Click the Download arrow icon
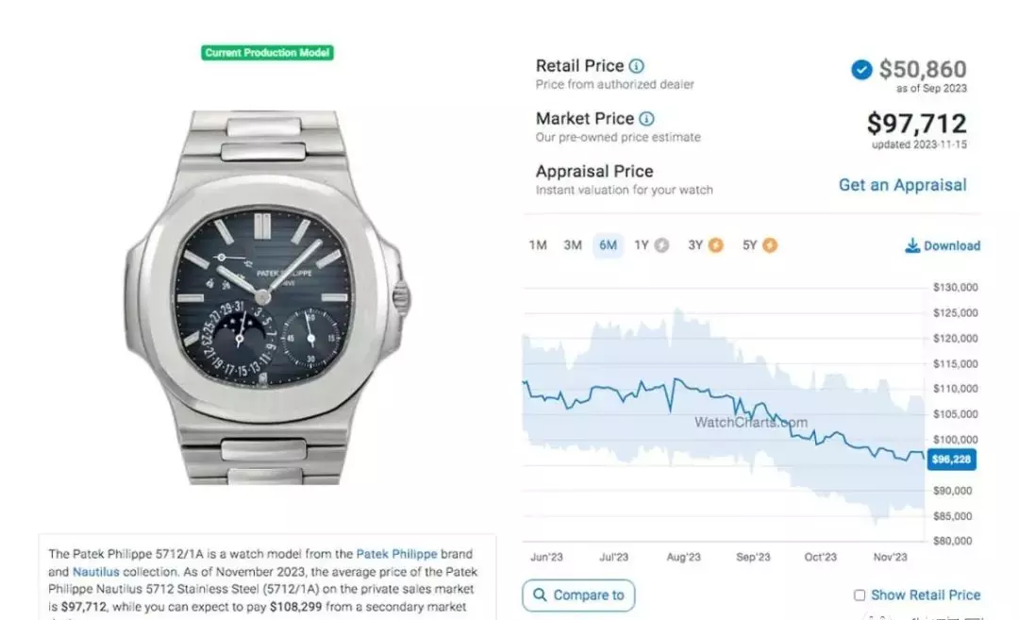Screen dimensions: 1019x620 pyautogui.click(x=912, y=245)
